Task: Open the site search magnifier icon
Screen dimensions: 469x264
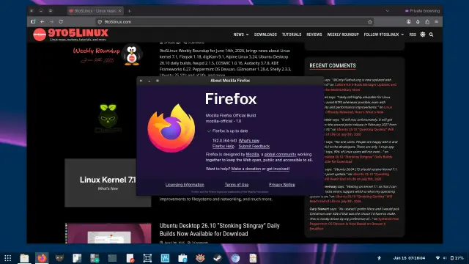Action: point(432,34)
